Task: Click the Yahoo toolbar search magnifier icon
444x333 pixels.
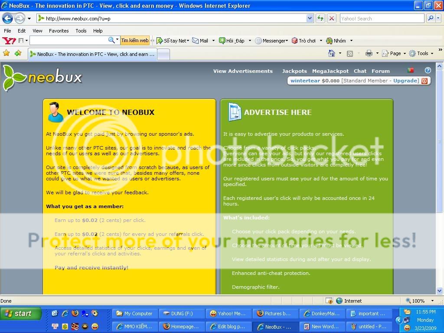Action: pos(111,40)
